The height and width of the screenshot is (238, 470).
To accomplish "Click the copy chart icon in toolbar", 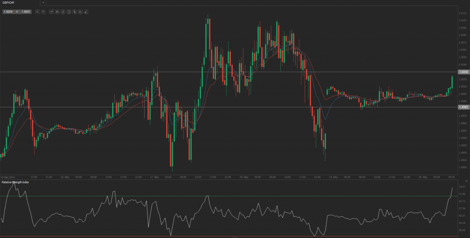I will [x=74, y=11].
